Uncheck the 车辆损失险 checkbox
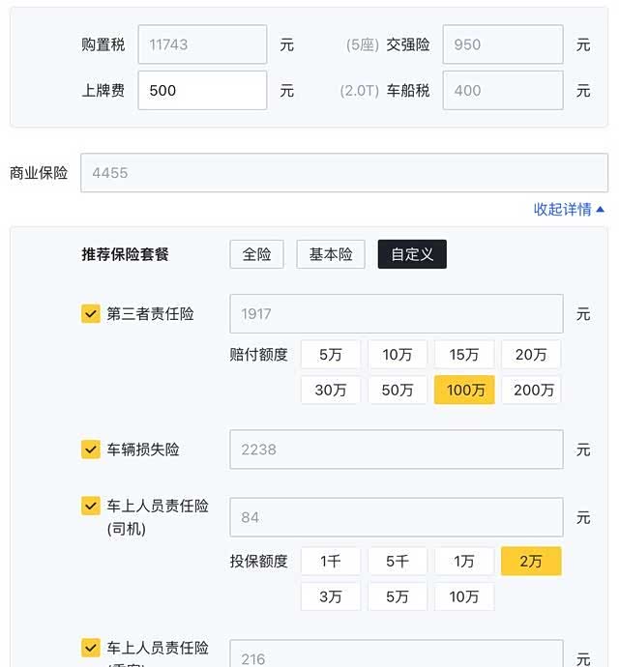Viewport: 619px width, 667px height. point(91,449)
